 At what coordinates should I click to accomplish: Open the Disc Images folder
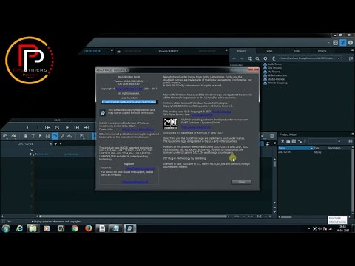click(273, 68)
